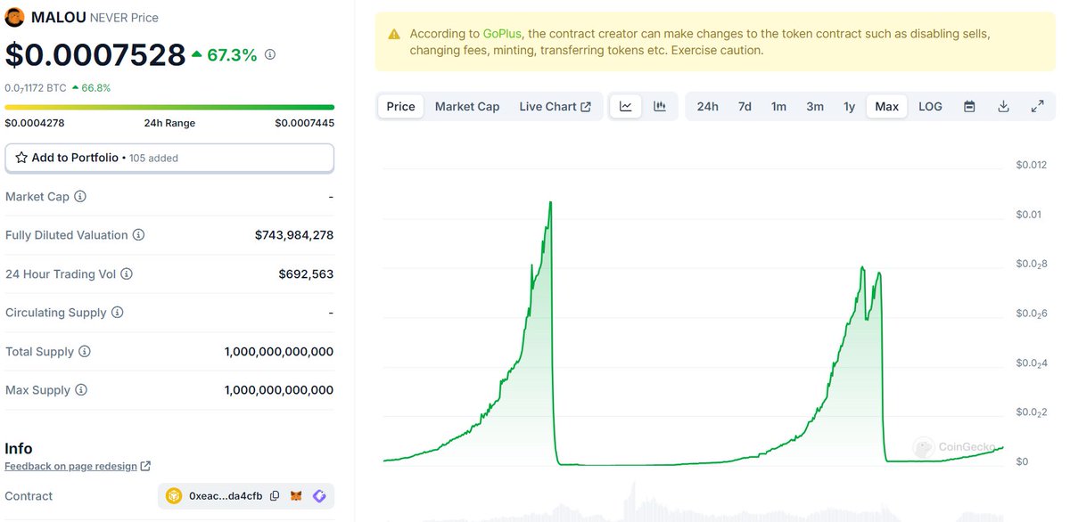
Task: Open Live Chart in new tab
Action: 555,106
